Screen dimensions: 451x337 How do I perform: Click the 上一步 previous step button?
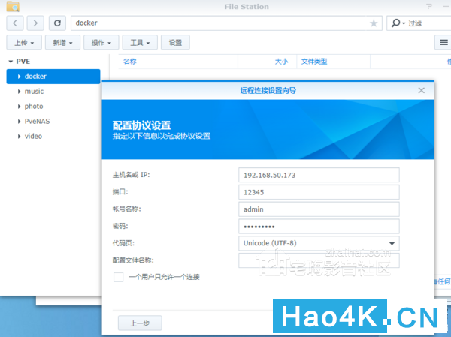click(x=140, y=323)
